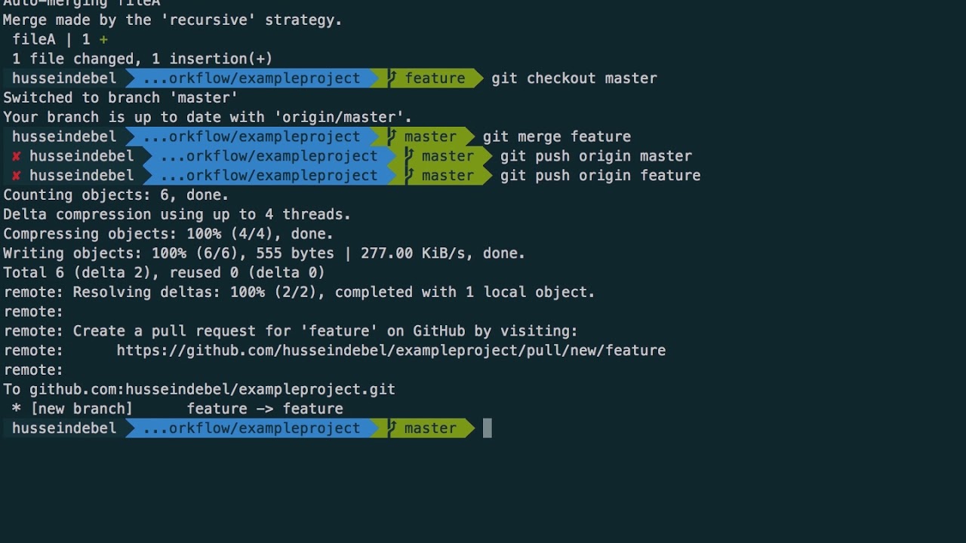This screenshot has width=966, height=543.
Task: Click the 'Delta compression using up to 4 threads.' line
Action: click(x=177, y=215)
